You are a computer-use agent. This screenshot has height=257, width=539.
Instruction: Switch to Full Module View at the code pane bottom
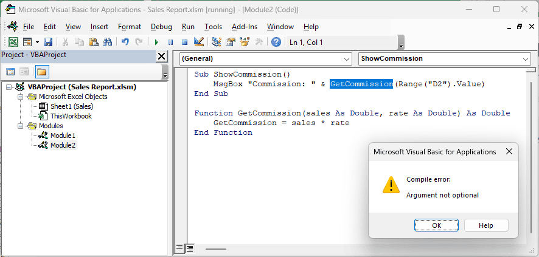[190, 248]
